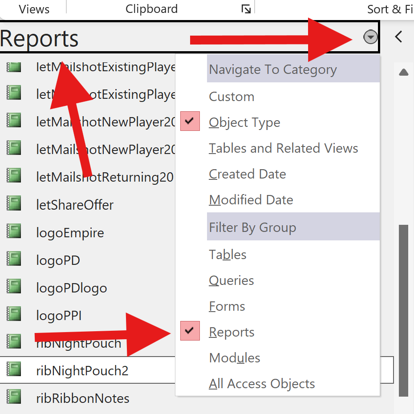Choose Tables and Related Views category
The height and width of the screenshot is (414, 414).
click(x=283, y=148)
